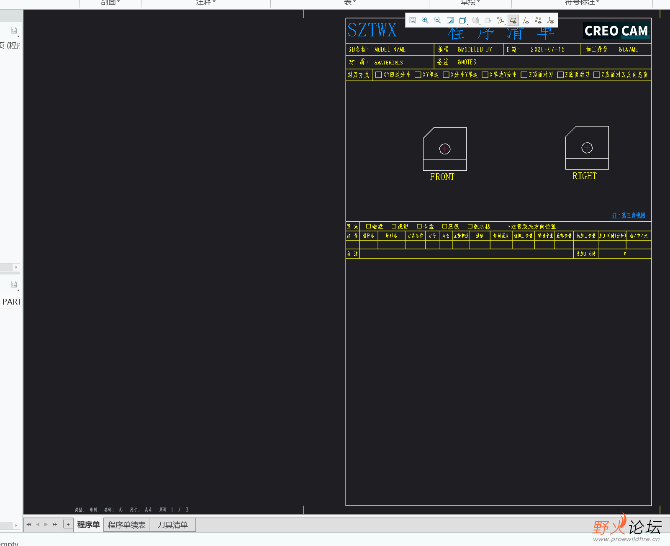Open the datum display filters icon
670x546 pixels.
pyautogui.click(x=501, y=20)
